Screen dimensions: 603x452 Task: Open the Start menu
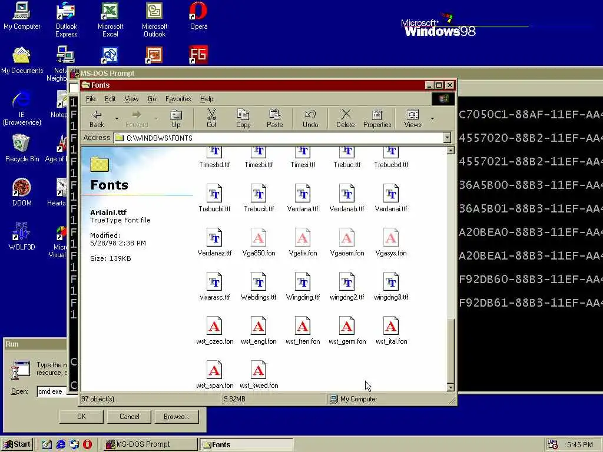click(x=17, y=444)
